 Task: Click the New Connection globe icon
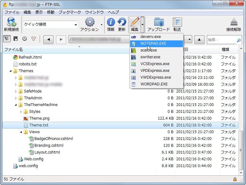pyautogui.click(x=11, y=22)
